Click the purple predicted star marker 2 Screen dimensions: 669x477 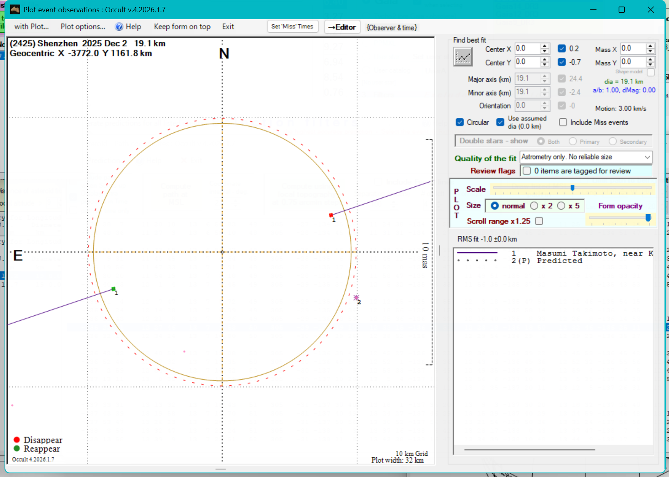356,298
